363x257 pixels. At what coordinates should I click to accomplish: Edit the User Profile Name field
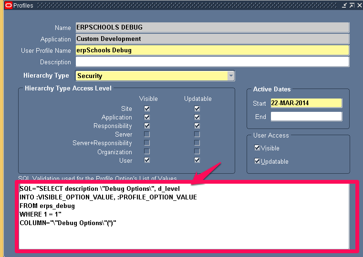point(212,50)
